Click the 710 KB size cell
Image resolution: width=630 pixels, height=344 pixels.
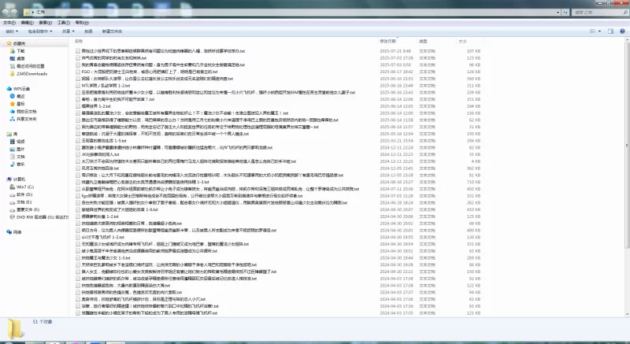pos(473,182)
